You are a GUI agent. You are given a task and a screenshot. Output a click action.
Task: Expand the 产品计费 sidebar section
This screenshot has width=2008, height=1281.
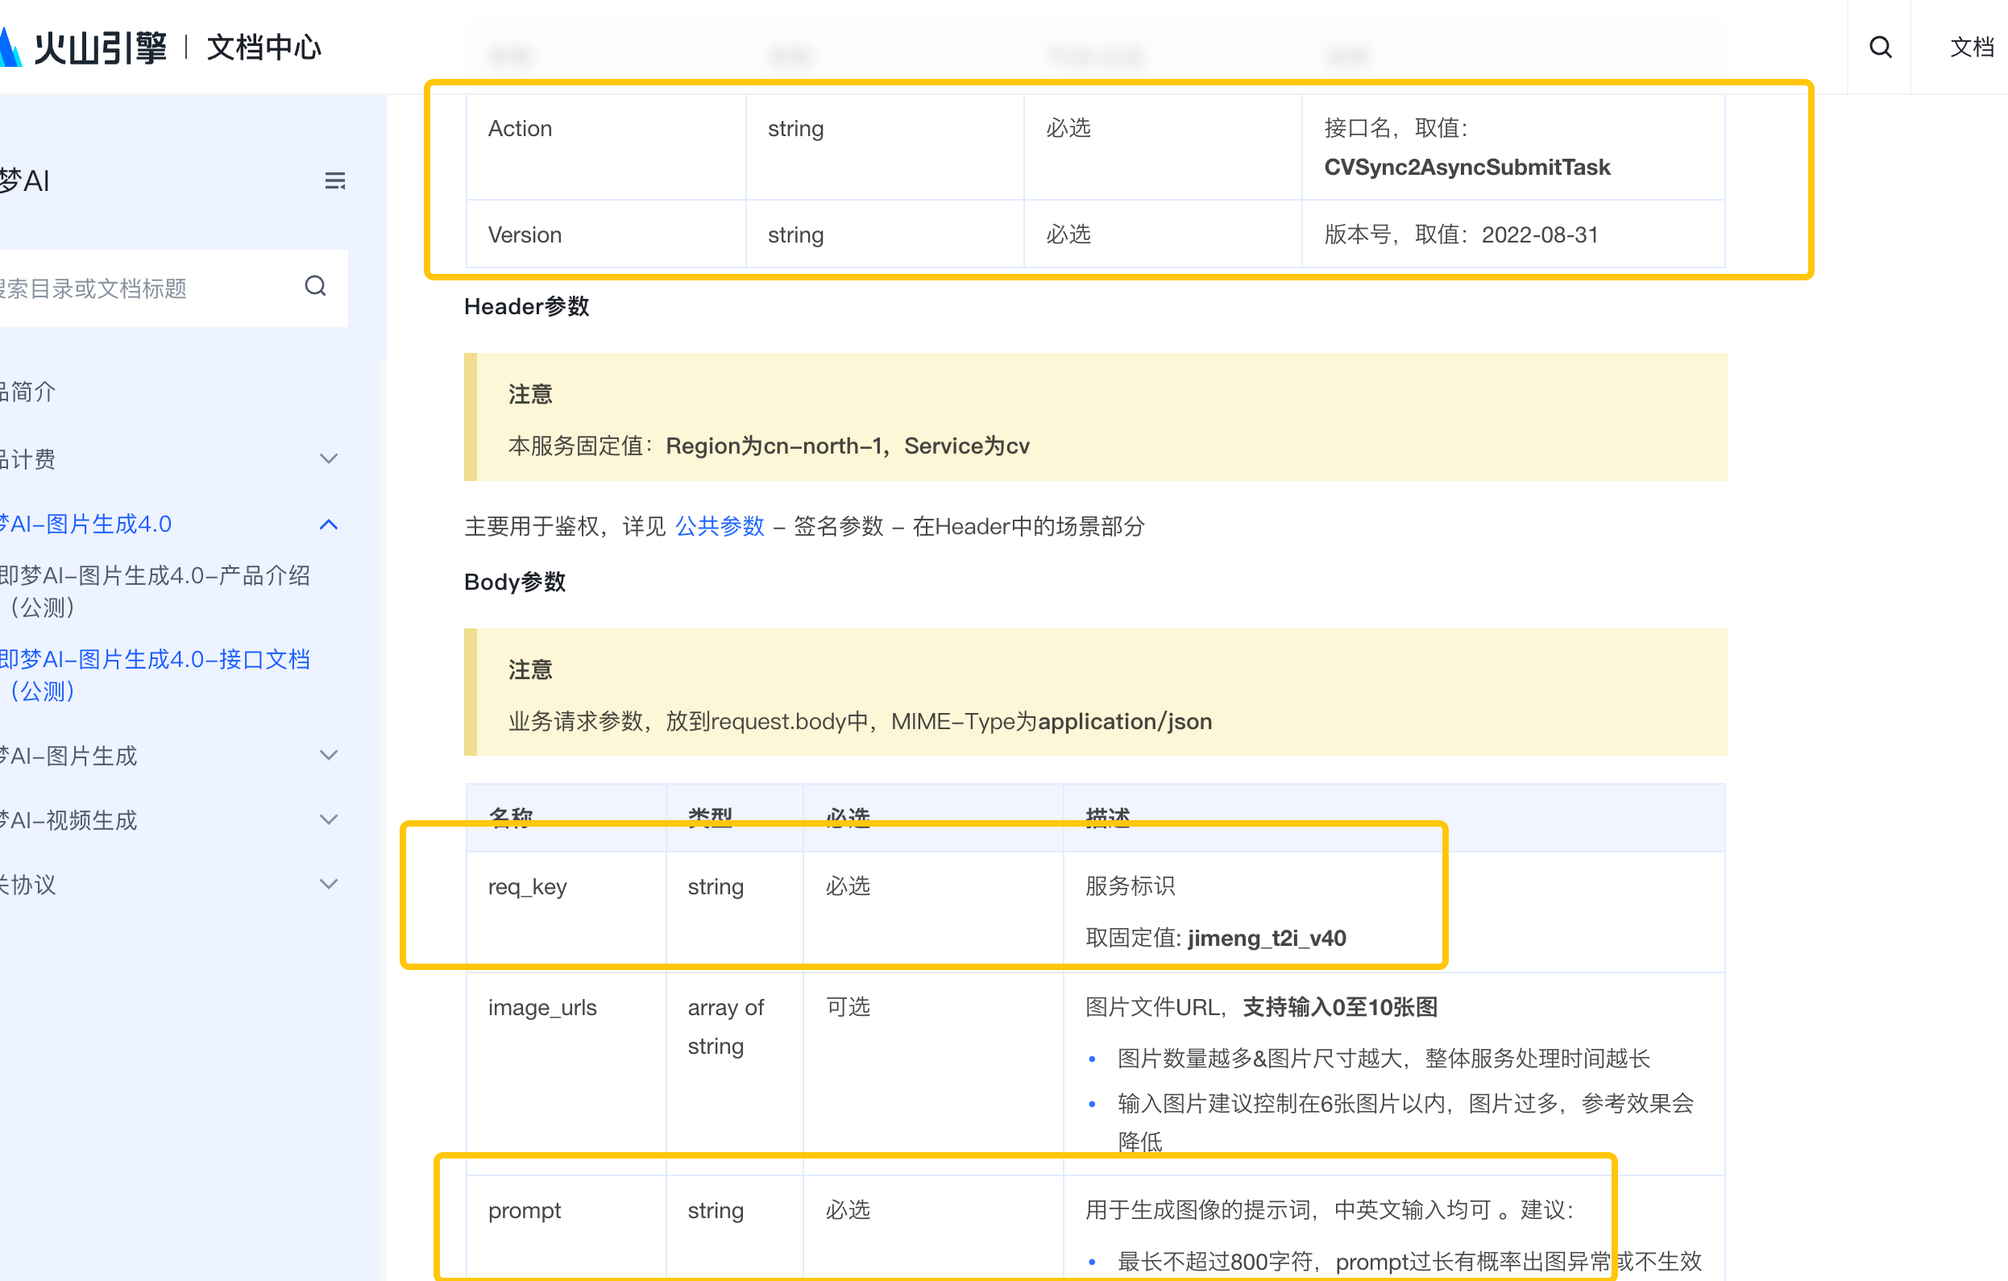329,458
